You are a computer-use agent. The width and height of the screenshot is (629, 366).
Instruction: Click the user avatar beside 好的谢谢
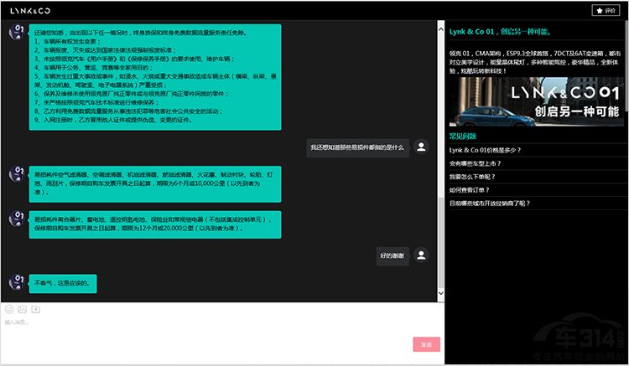pyautogui.click(x=421, y=255)
